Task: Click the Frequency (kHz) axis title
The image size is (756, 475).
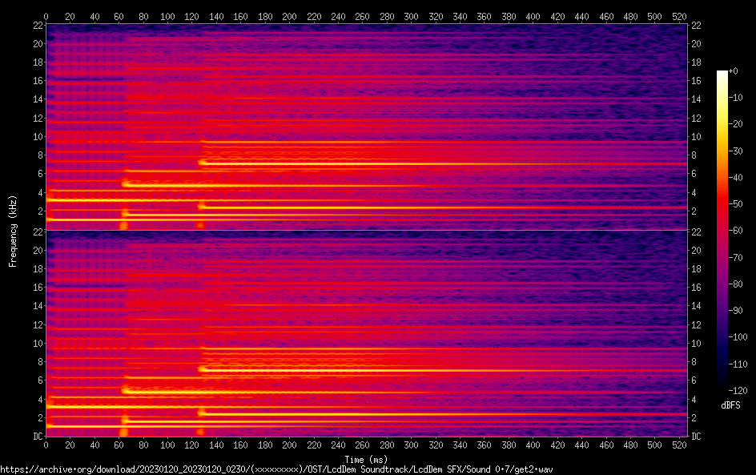Action: click(13, 231)
